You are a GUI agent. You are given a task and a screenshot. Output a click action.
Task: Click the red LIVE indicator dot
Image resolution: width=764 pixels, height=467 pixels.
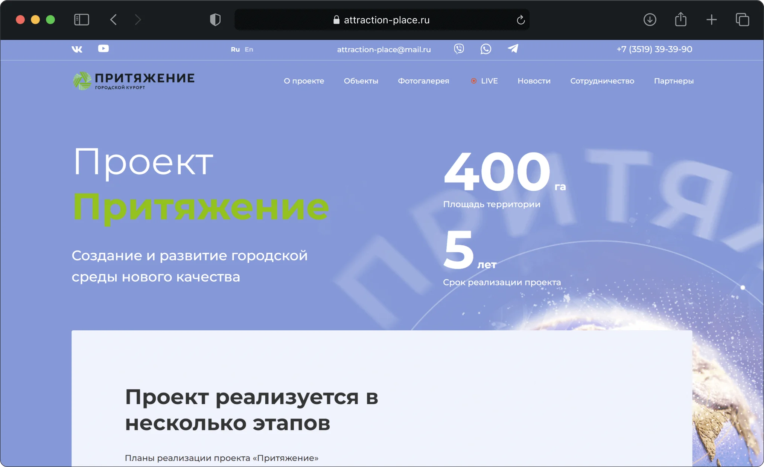[473, 81]
